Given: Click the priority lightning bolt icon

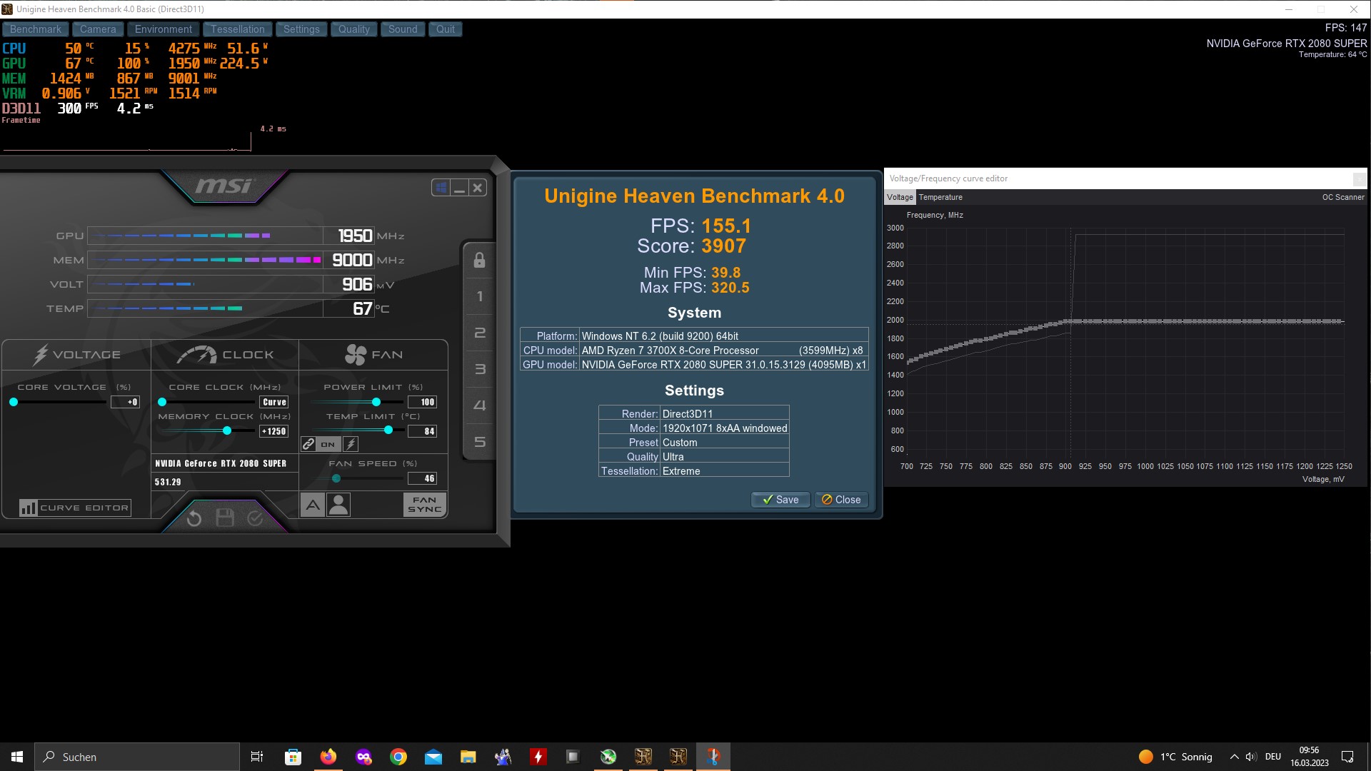Looking at the screenshot, I should (x=351, y=444).
